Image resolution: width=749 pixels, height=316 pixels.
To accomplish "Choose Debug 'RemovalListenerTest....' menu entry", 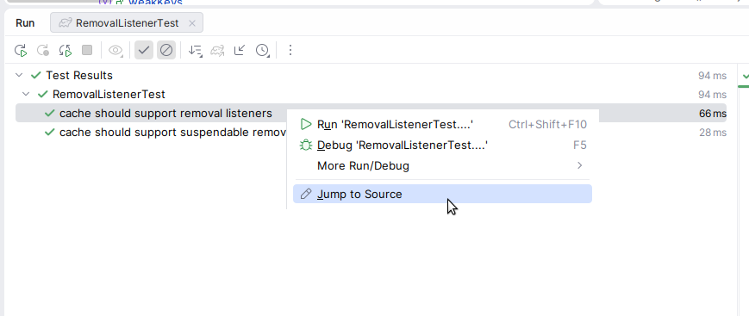I will coord(442,146).
